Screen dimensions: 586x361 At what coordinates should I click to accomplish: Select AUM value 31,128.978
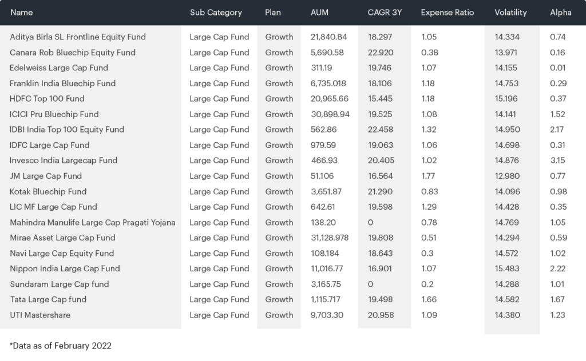(x=330, y=238)
